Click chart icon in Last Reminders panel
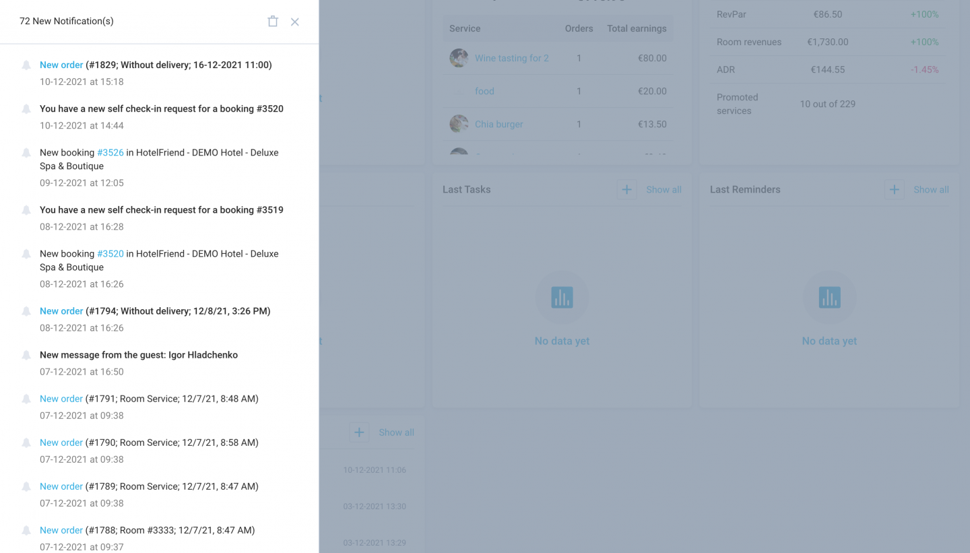 (x=829, y=297)
